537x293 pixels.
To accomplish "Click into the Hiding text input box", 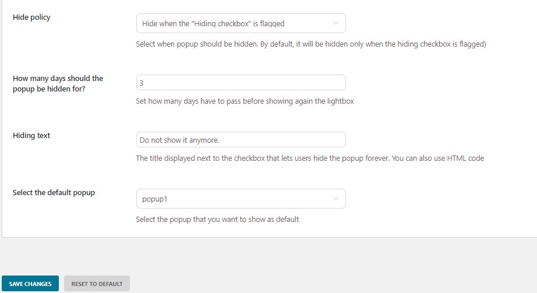I will pyautogui.click(x=241, y=140).
